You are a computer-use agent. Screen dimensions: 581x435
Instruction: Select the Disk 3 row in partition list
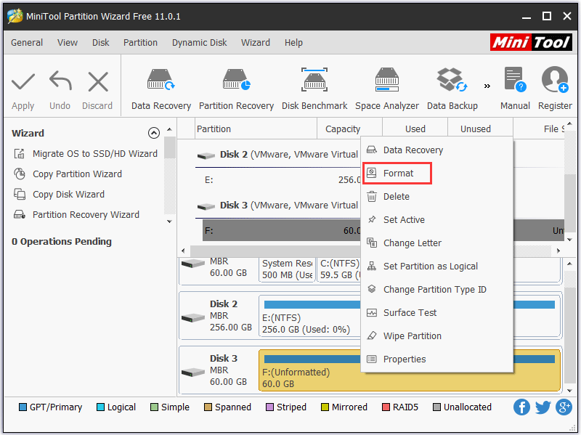click(278, 206)
